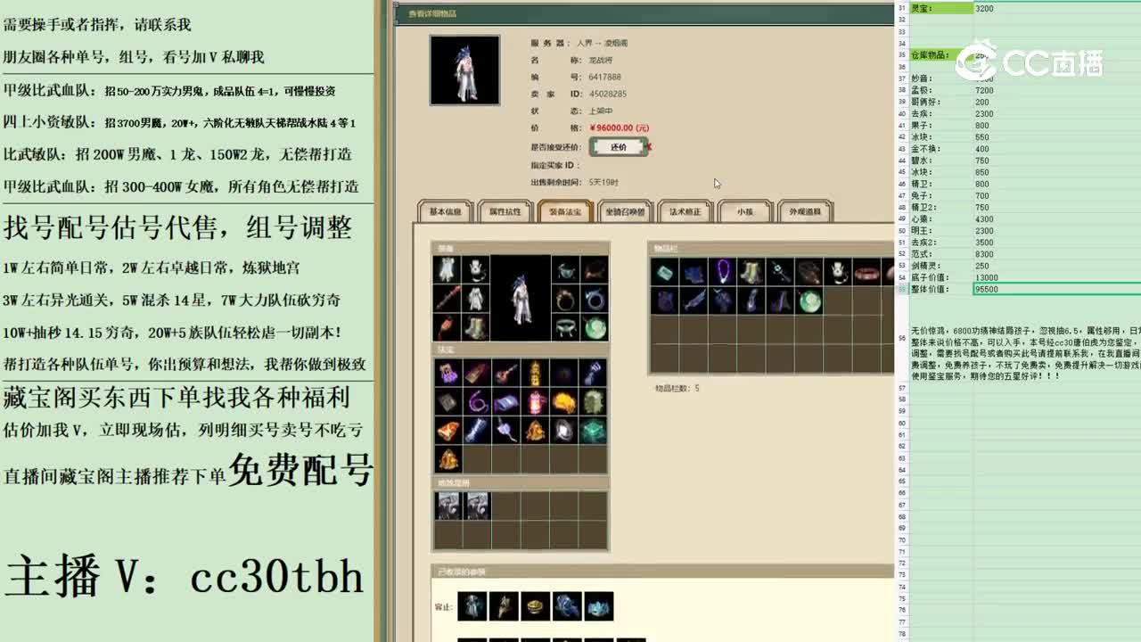This screenshot has height=642, width=1141.
Task: Select the red bracelet in inventory
Action: tap(866, 272)
